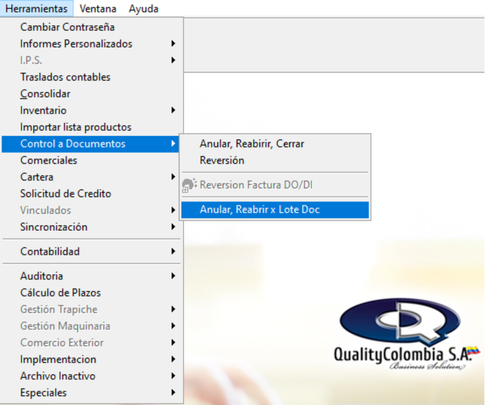
Task: Expand arrow beside Auditoria
Action: (173, 276)
